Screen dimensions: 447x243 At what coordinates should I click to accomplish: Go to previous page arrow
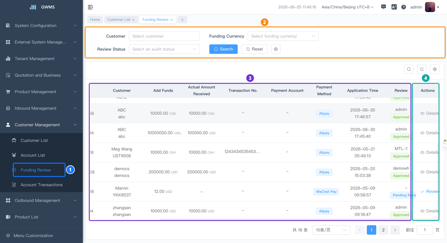360,230
